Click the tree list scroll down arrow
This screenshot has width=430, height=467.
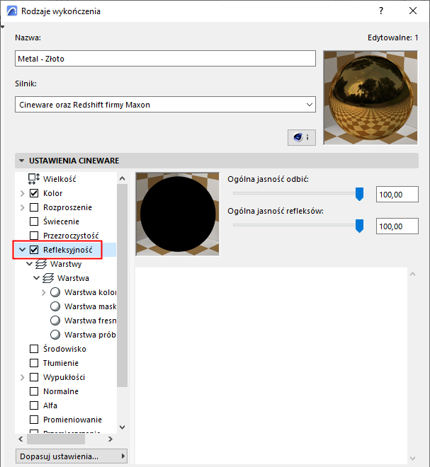tap(122, 427)
